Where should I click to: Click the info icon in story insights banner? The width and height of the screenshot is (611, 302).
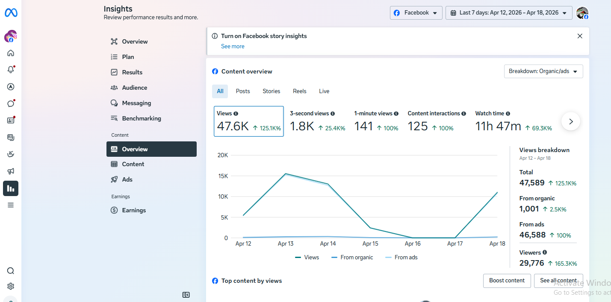pos(215,36)
